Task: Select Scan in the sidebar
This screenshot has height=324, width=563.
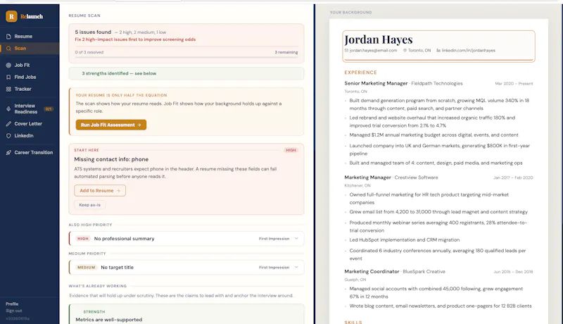Action: point(30,48)
